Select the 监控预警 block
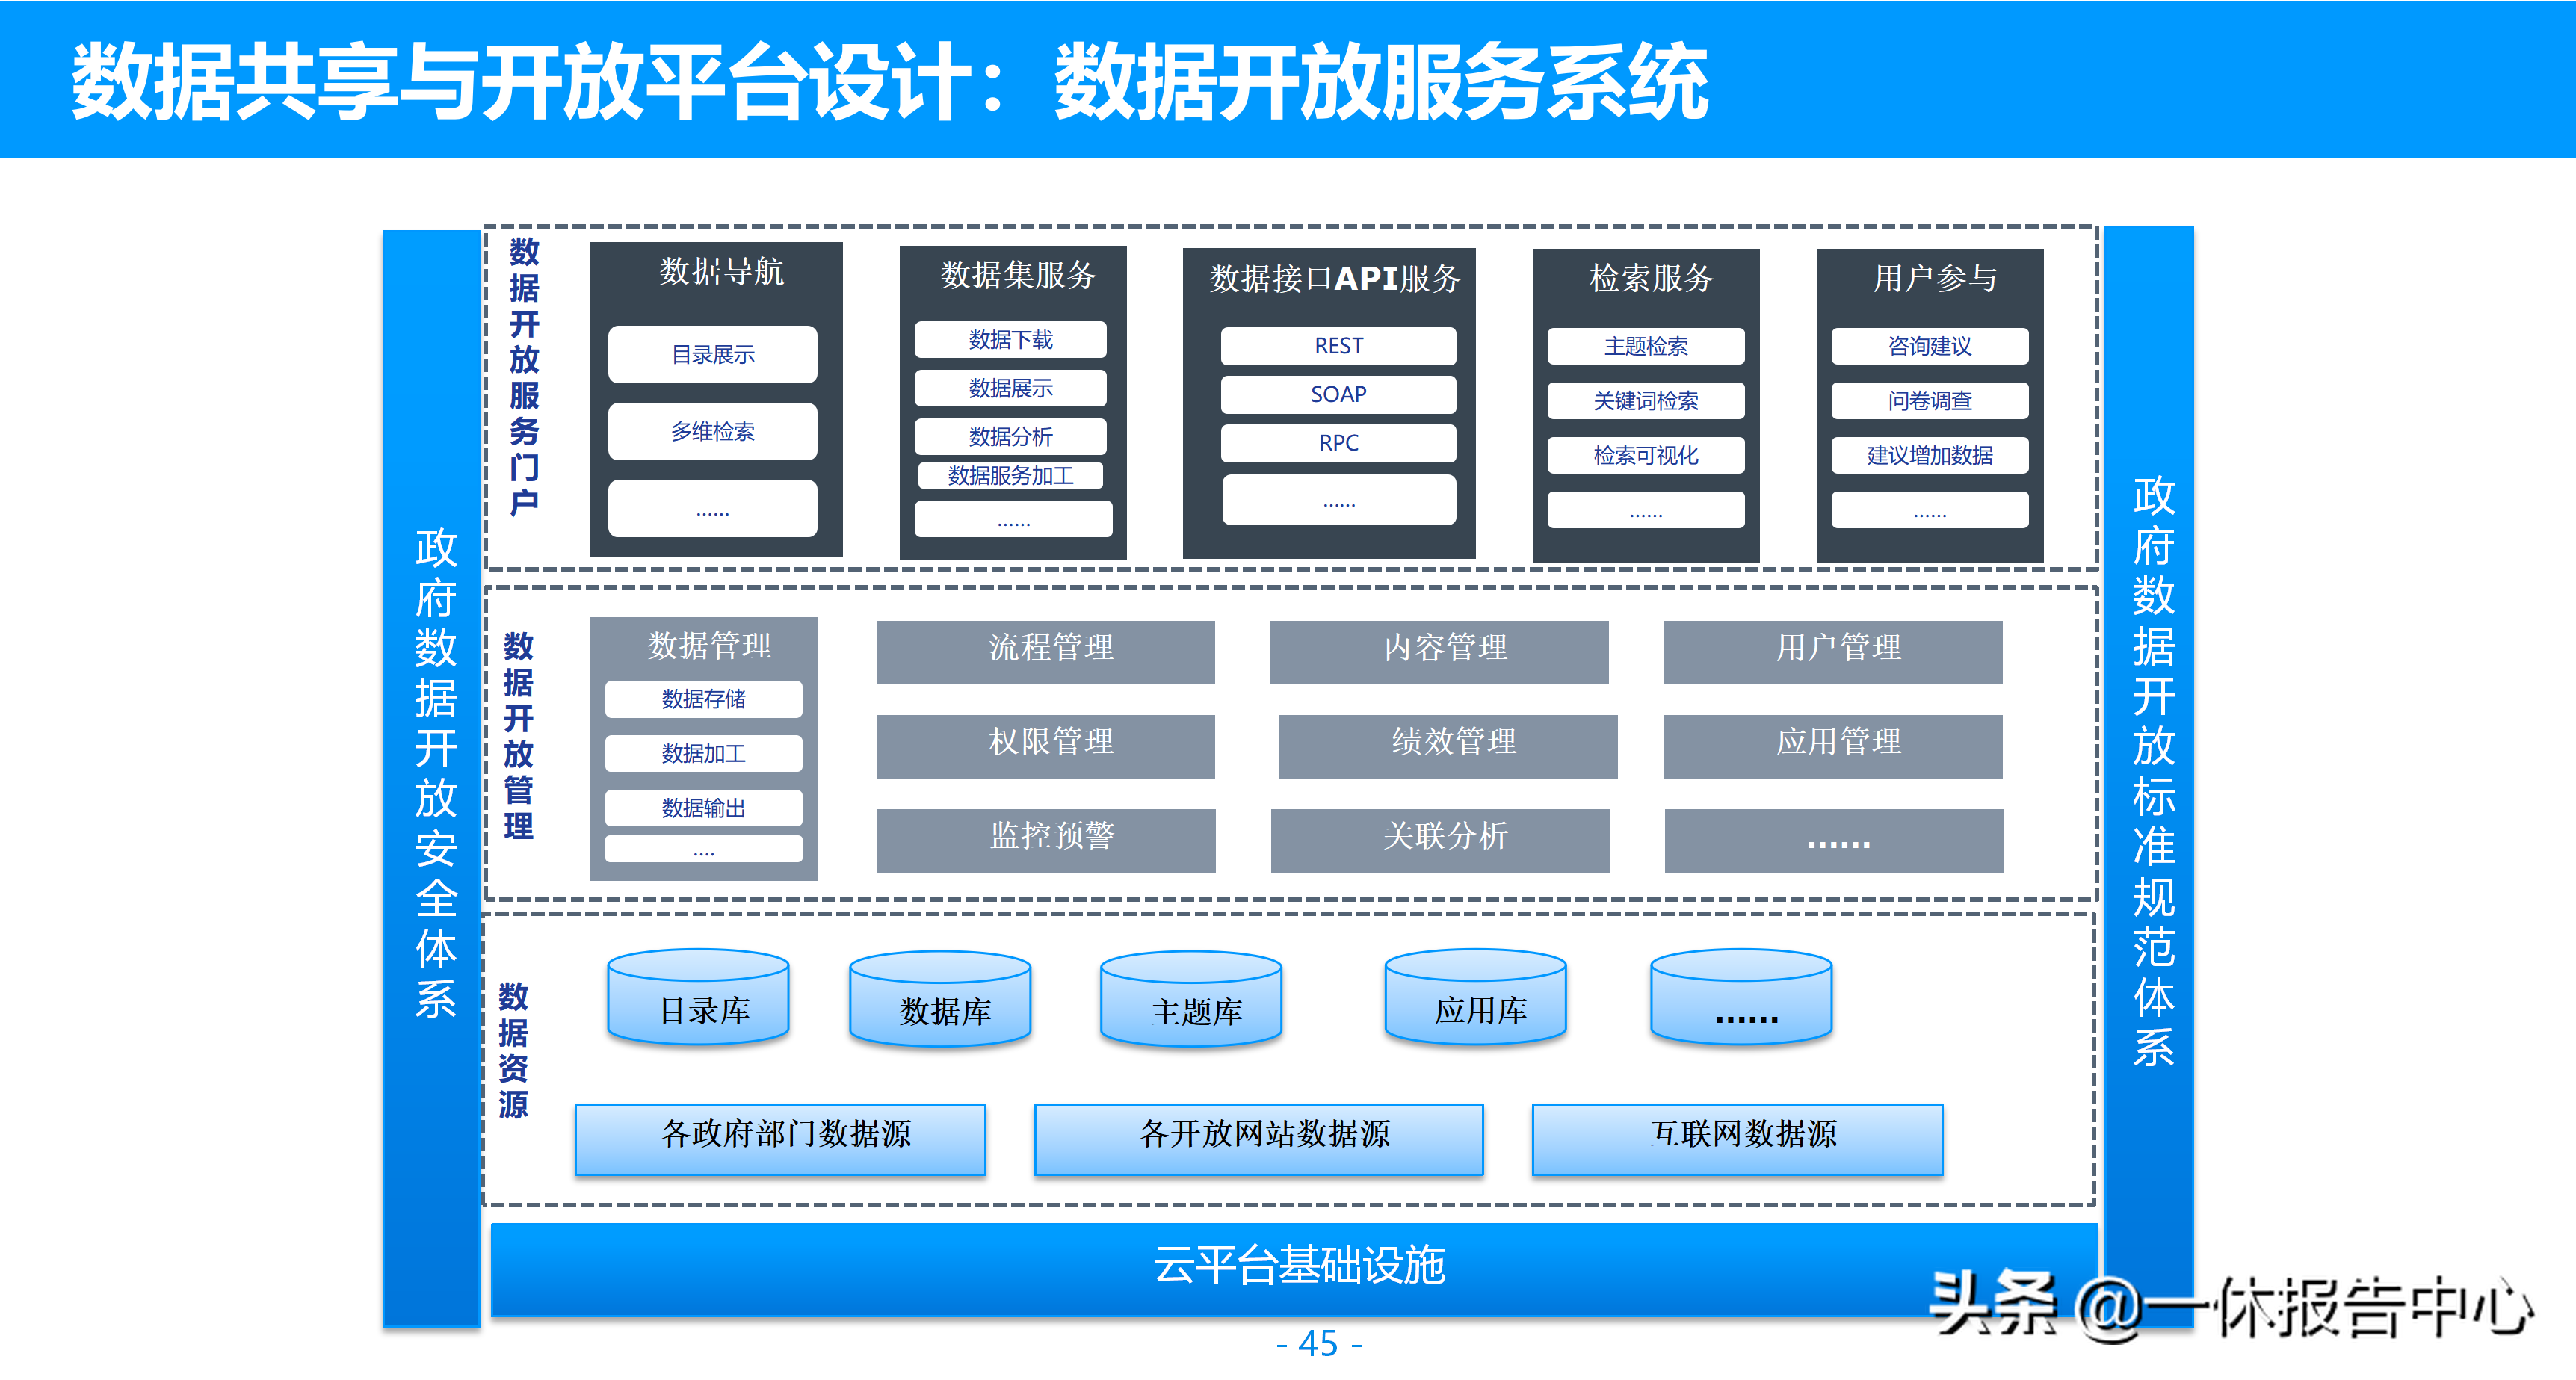Viewport: 2576px width, 1380px height. pos(1046,840)
